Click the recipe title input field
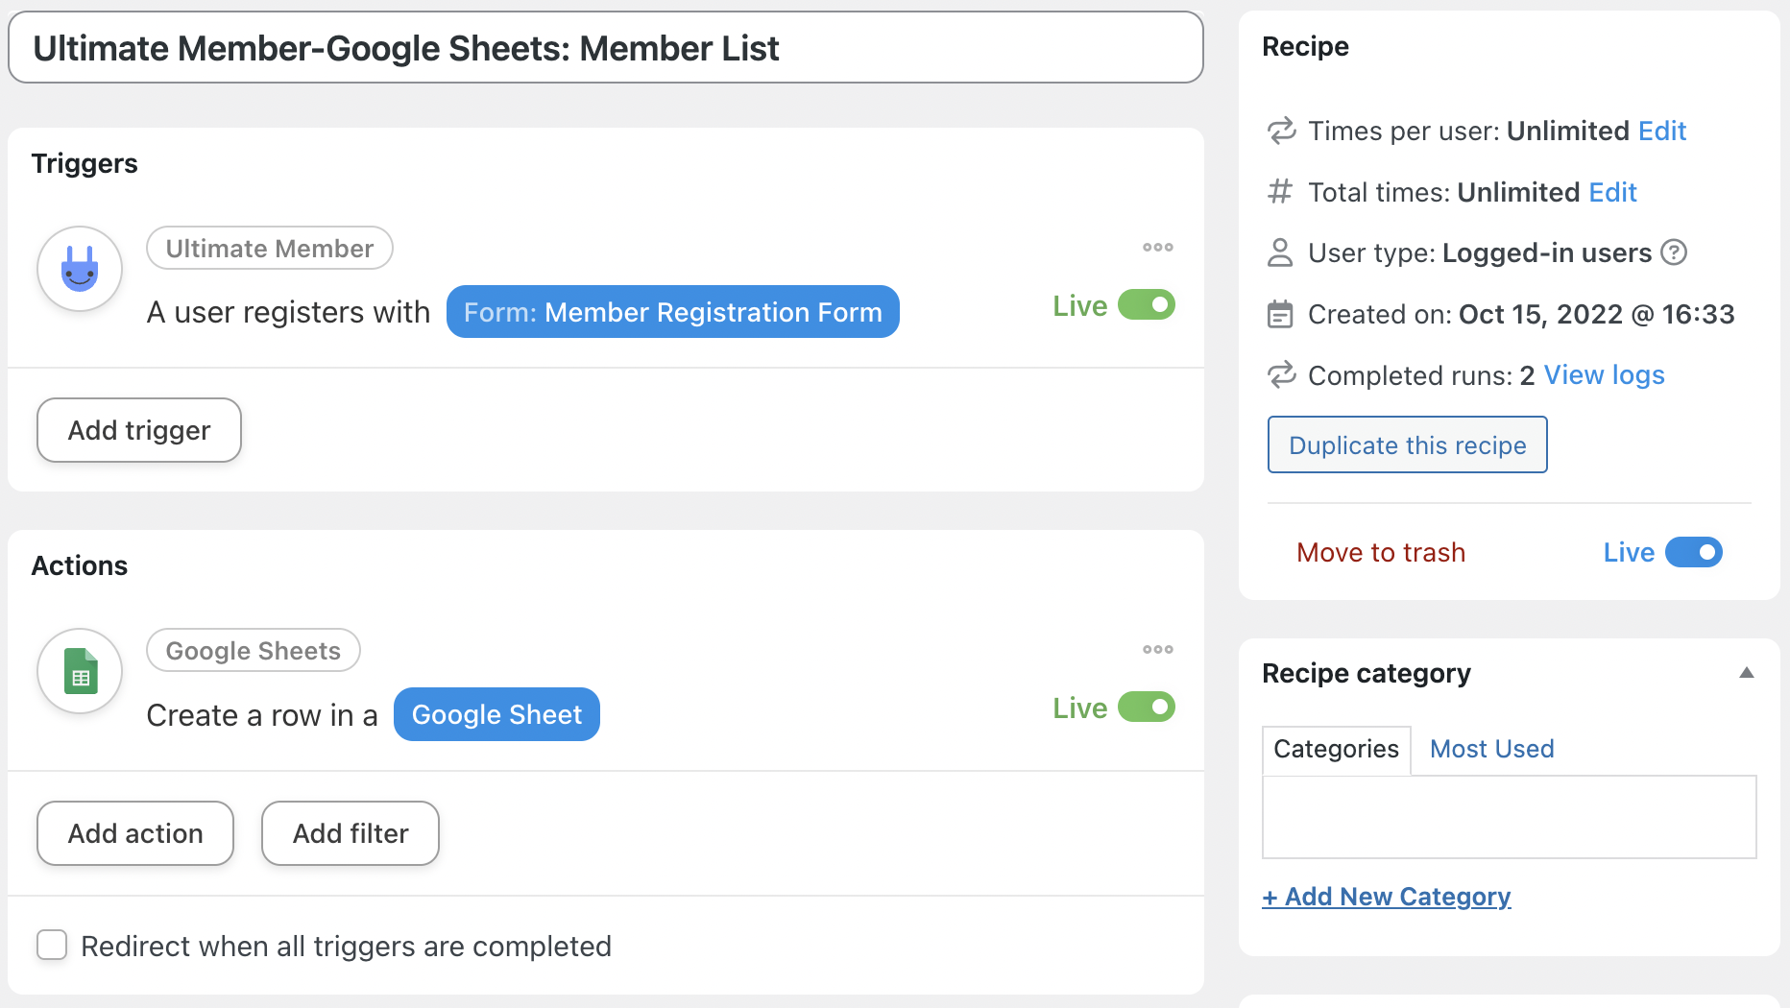 (606, 48)
